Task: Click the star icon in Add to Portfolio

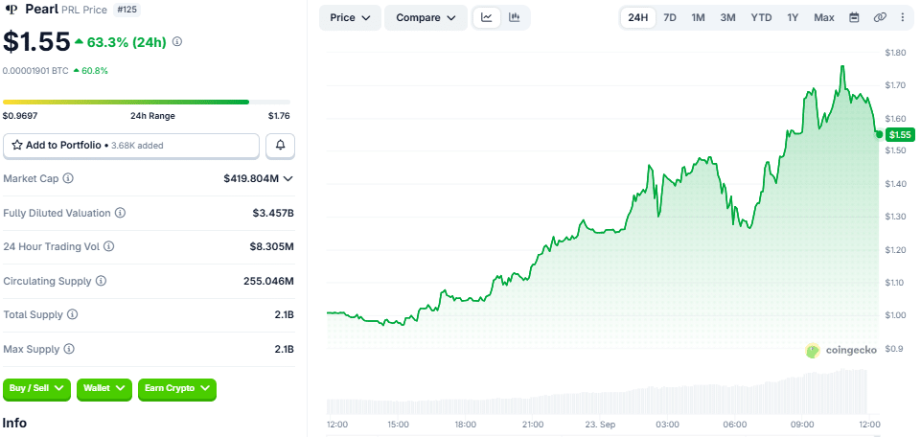Action: 17,145
